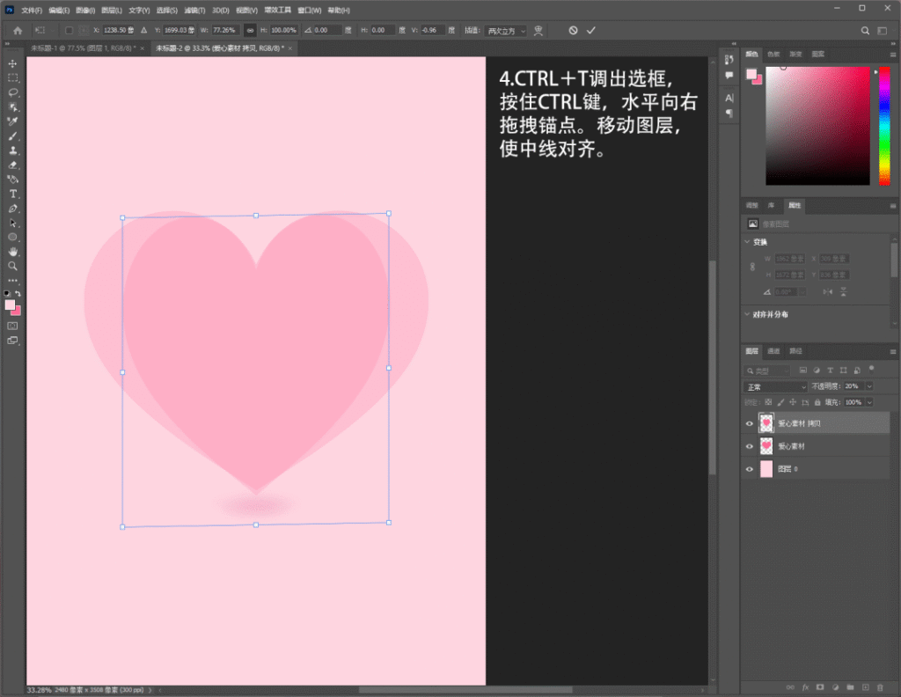901x697 pixels.
Task: Collapse the 变换 section
Action: click(747, 242)
